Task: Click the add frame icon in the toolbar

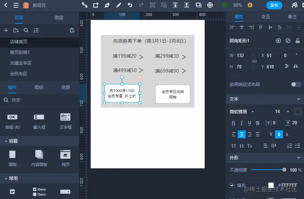Action: click(x=96, y=5)
